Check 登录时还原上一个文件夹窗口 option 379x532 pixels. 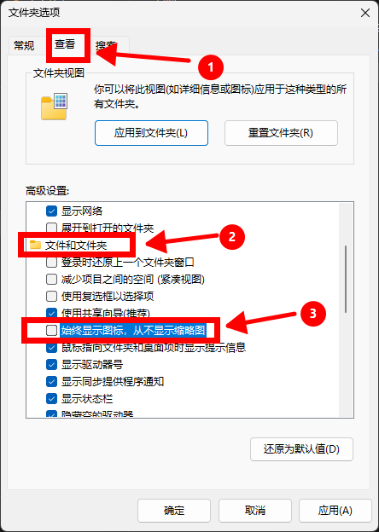point(51,262)
